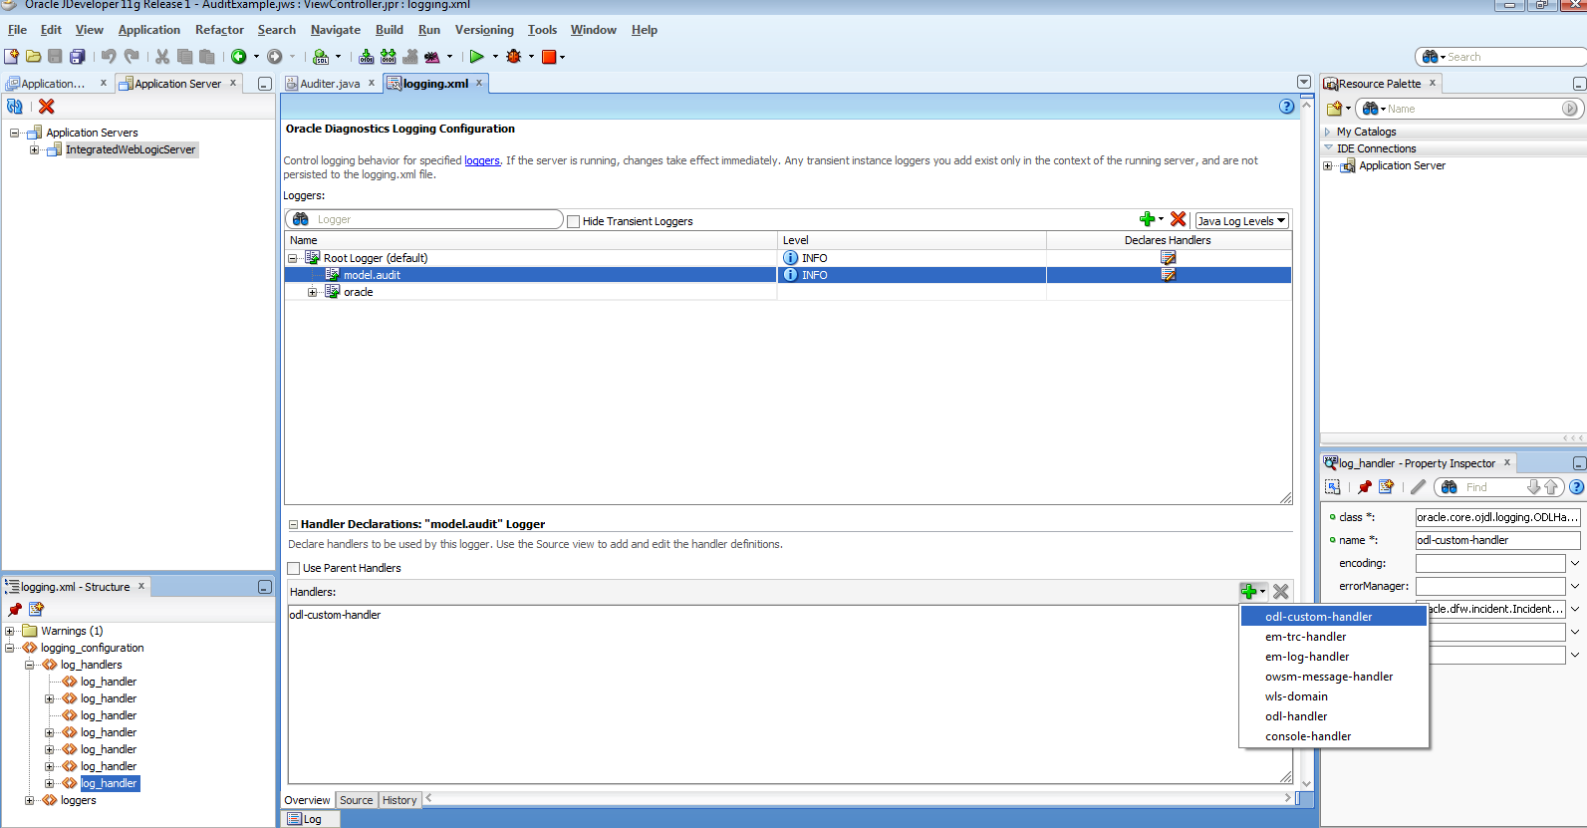The image size is (1587, 828).
Task: Open the Refactor menu
Action: [x=219, y=30]
